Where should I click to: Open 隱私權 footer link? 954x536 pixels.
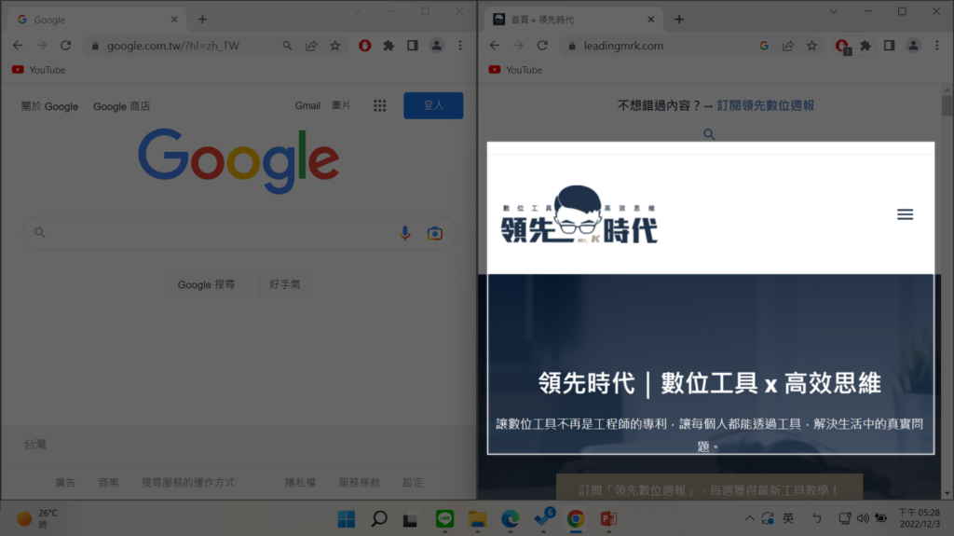coord(301,483)
